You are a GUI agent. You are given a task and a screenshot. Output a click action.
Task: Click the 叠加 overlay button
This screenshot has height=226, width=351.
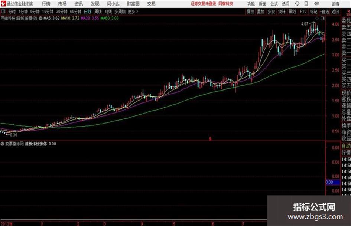click(x=261, y=12)
